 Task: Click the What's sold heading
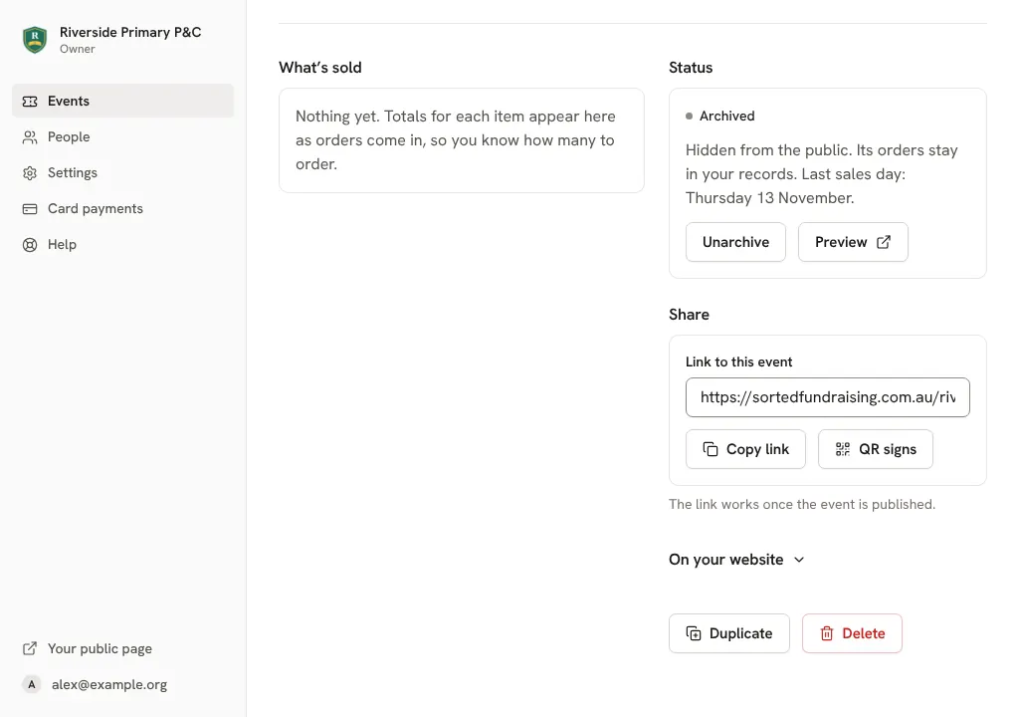coord(320,68)
